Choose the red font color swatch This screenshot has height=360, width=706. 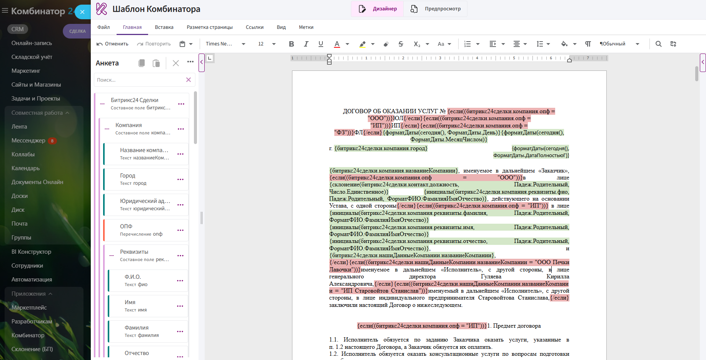pyautogui.click(x=337, y=44)
